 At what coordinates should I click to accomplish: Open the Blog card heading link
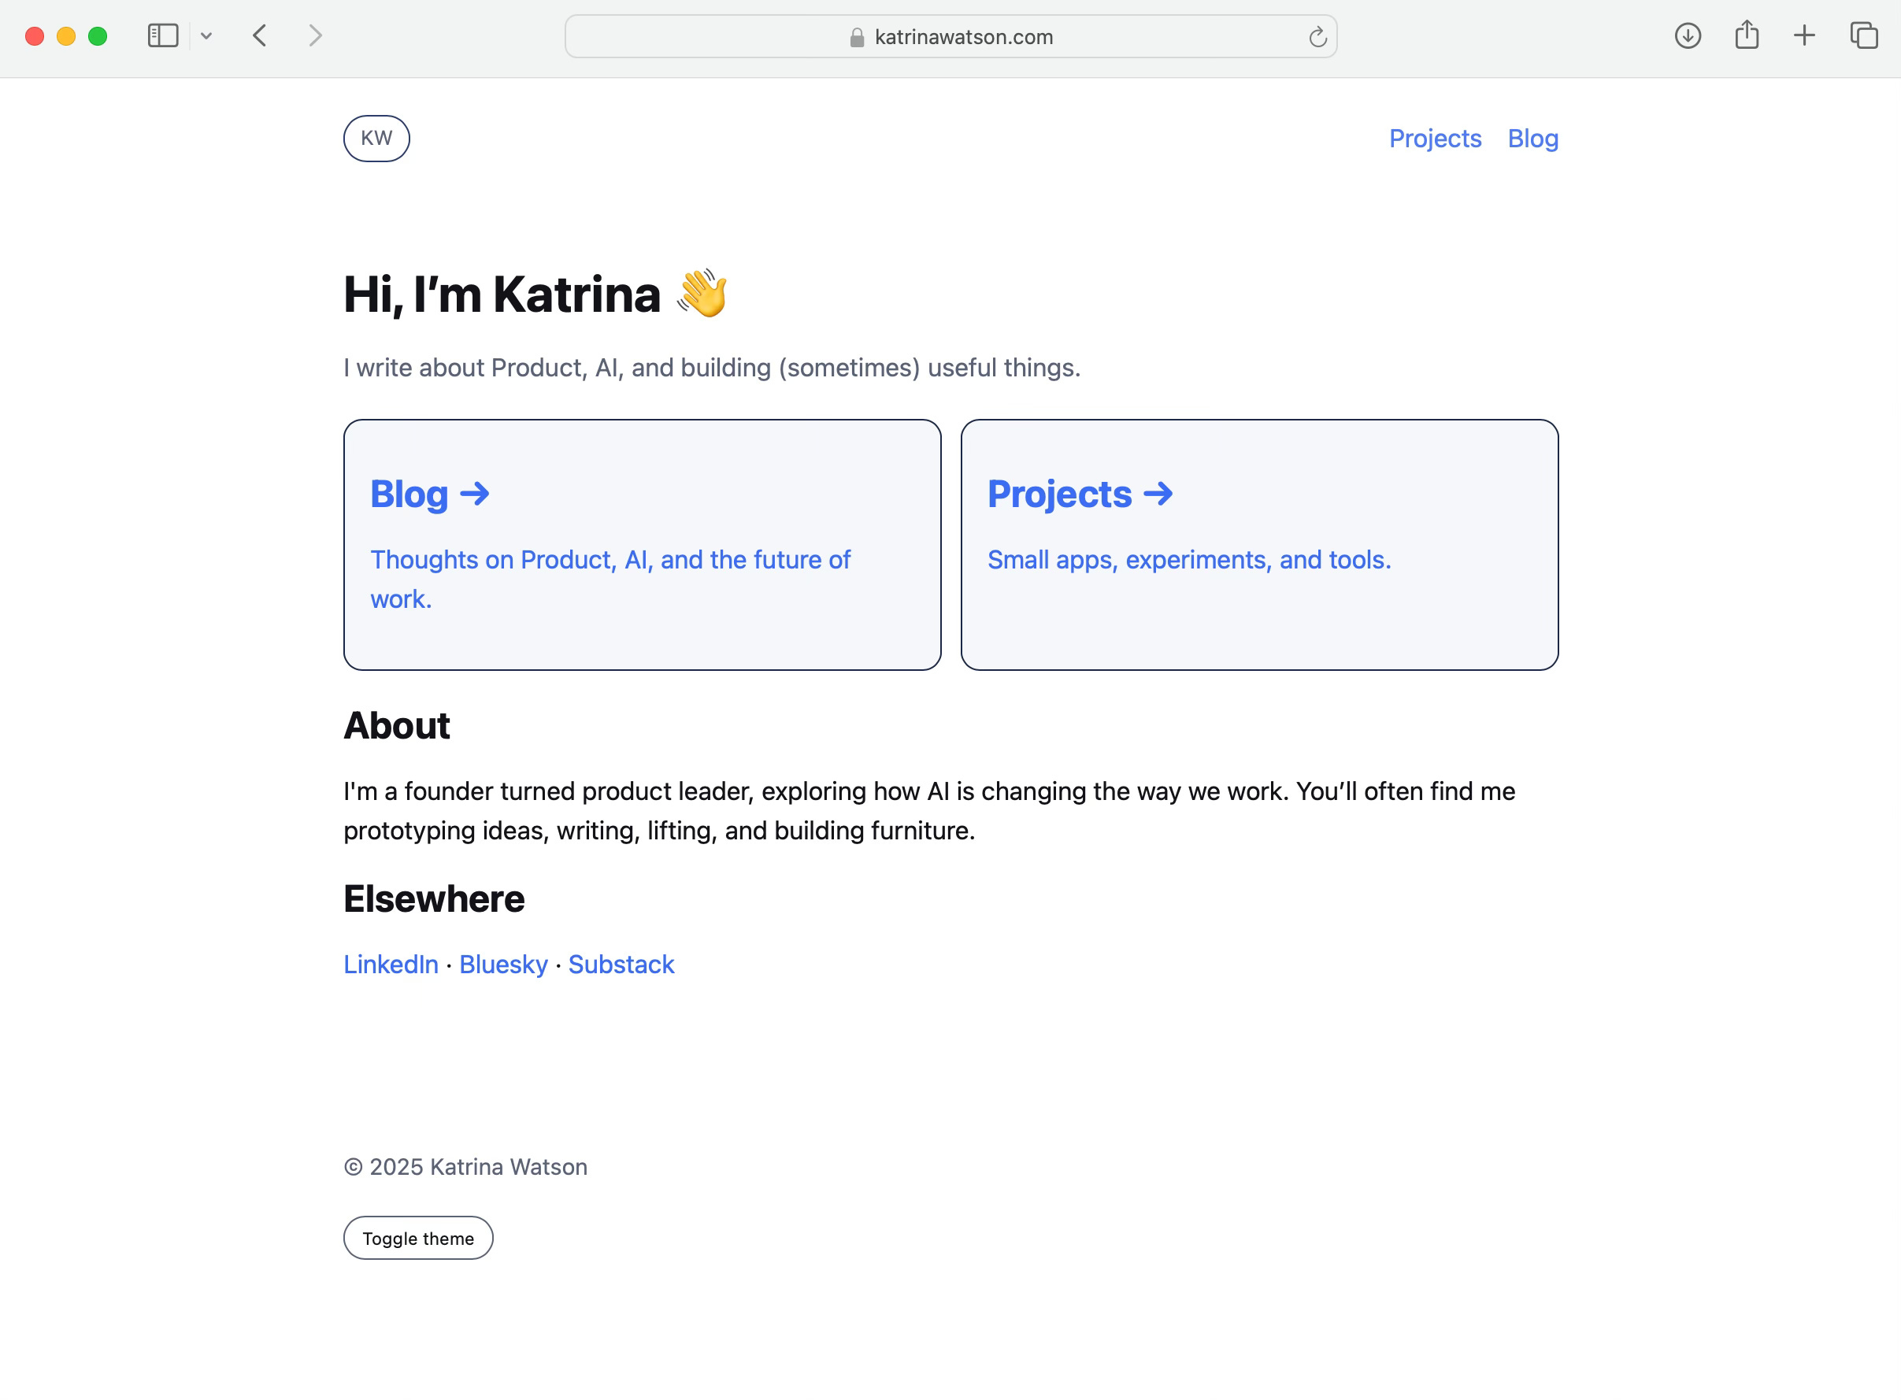click(430, 494)
